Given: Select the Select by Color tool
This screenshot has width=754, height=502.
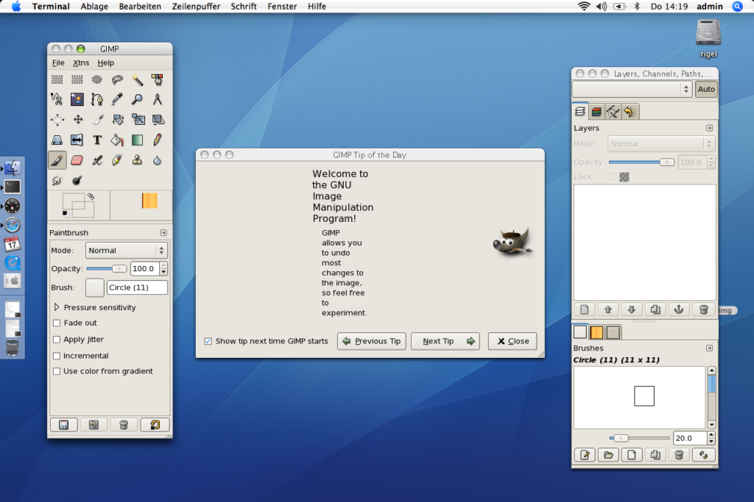Looking at the screenshot, I should click(x=158, y=79).
